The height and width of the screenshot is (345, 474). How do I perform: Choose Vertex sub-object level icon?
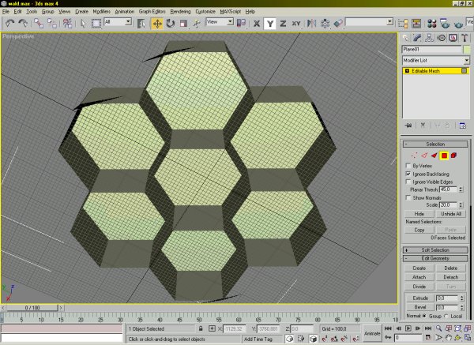(414, 155)
